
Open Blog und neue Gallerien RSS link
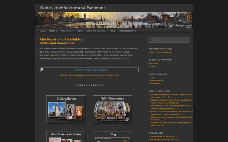click(x=161, y=52)
